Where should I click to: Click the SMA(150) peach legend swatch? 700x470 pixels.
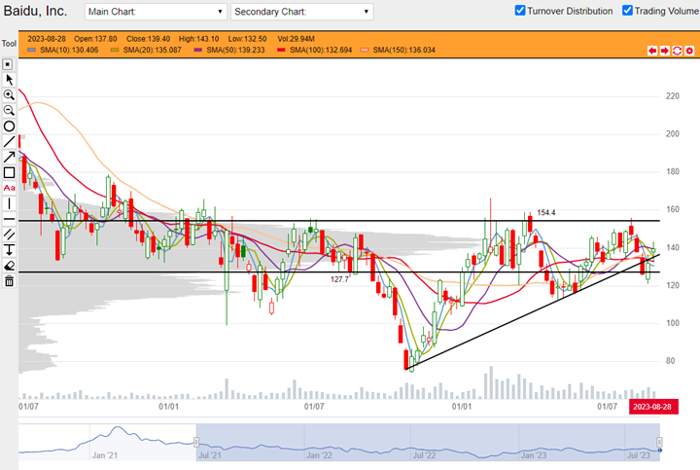[365, 50]
